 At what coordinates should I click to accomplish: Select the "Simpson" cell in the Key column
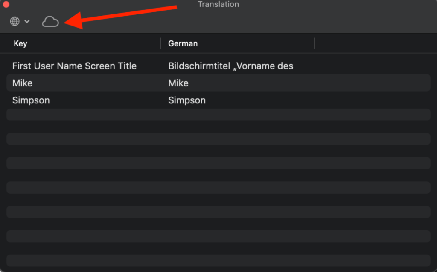(x=31, y=100)
